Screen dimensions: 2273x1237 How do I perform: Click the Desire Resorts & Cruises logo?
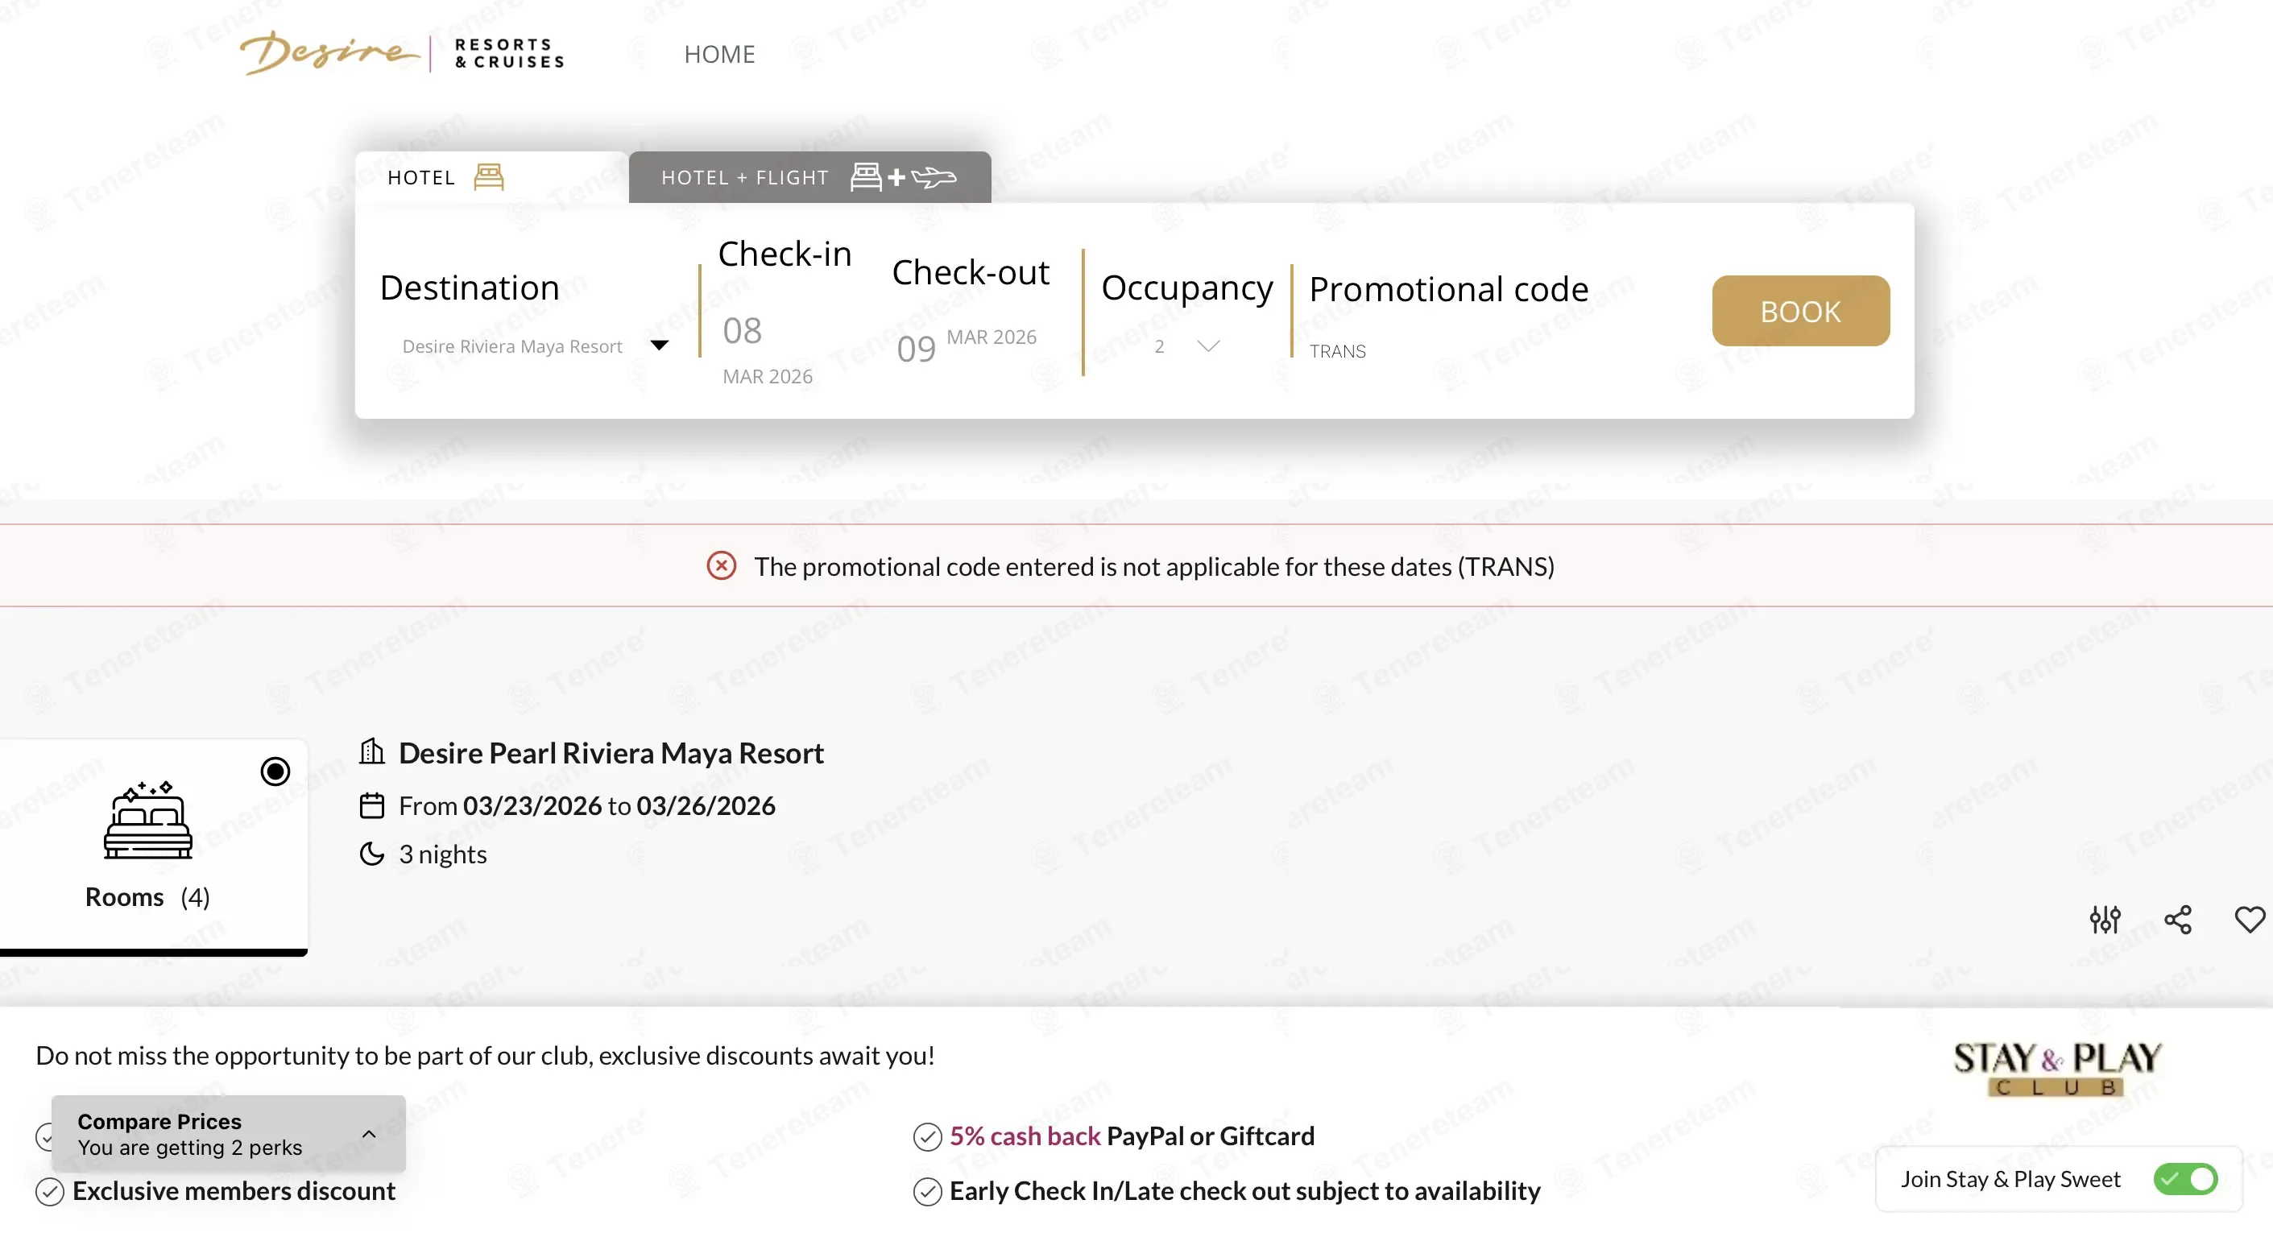point(403,53)
